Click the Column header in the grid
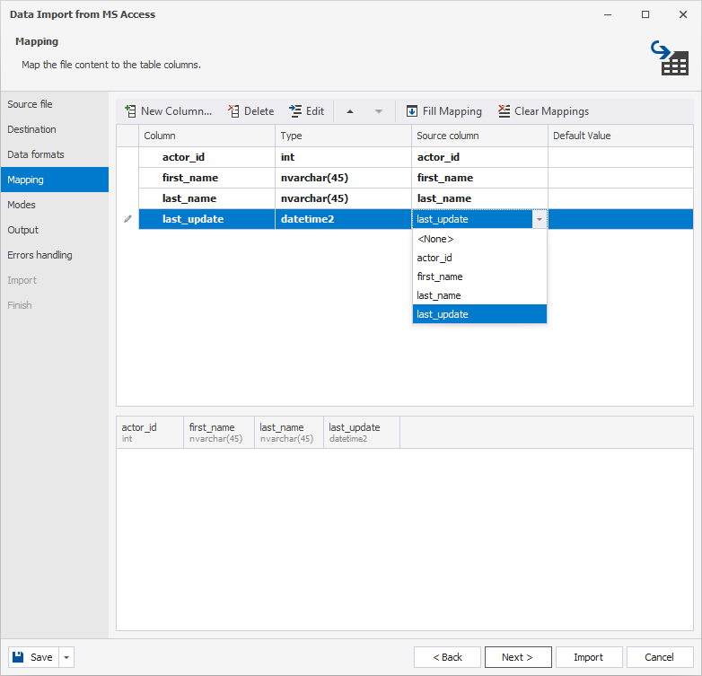This screenshot has width=702, height=676. coord(206,136)
